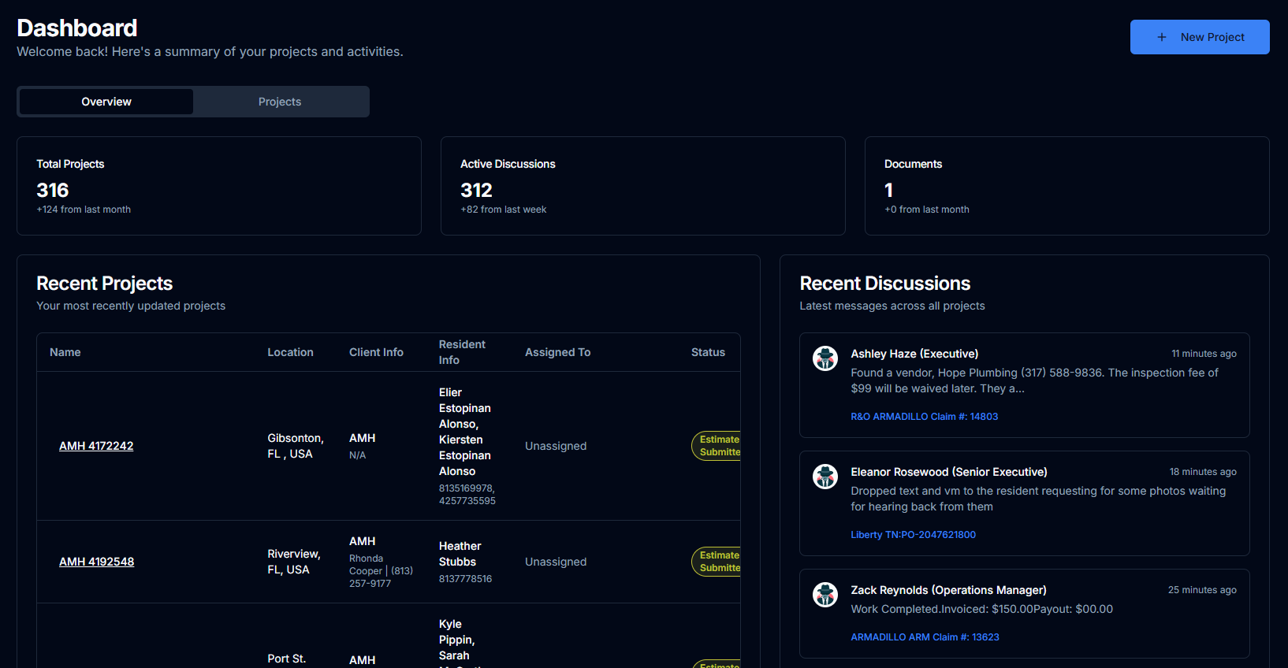This screenshot has height=668, width=1288.
Task: Click the Hope Plumbing vendor message
Action: coord(1034,380)
